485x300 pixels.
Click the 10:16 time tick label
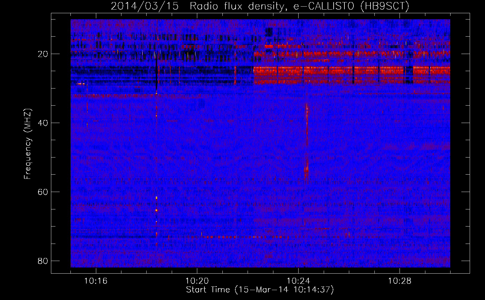[96, 281]
